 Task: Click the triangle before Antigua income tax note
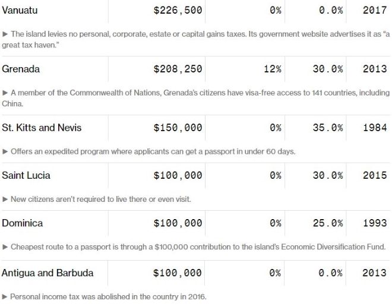pyautogui.click(x=5, y=296)
